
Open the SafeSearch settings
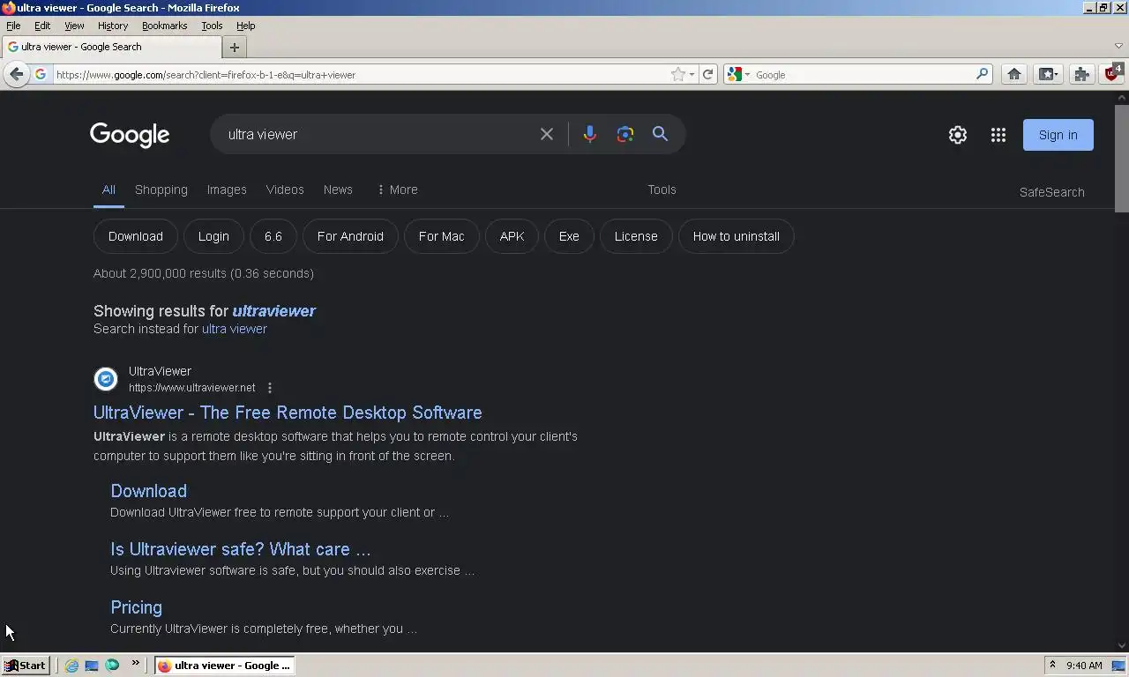pyautogui.click(x=1051, y=192)
